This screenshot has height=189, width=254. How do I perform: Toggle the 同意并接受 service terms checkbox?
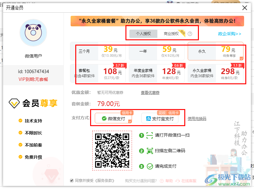tap(72, 181)
